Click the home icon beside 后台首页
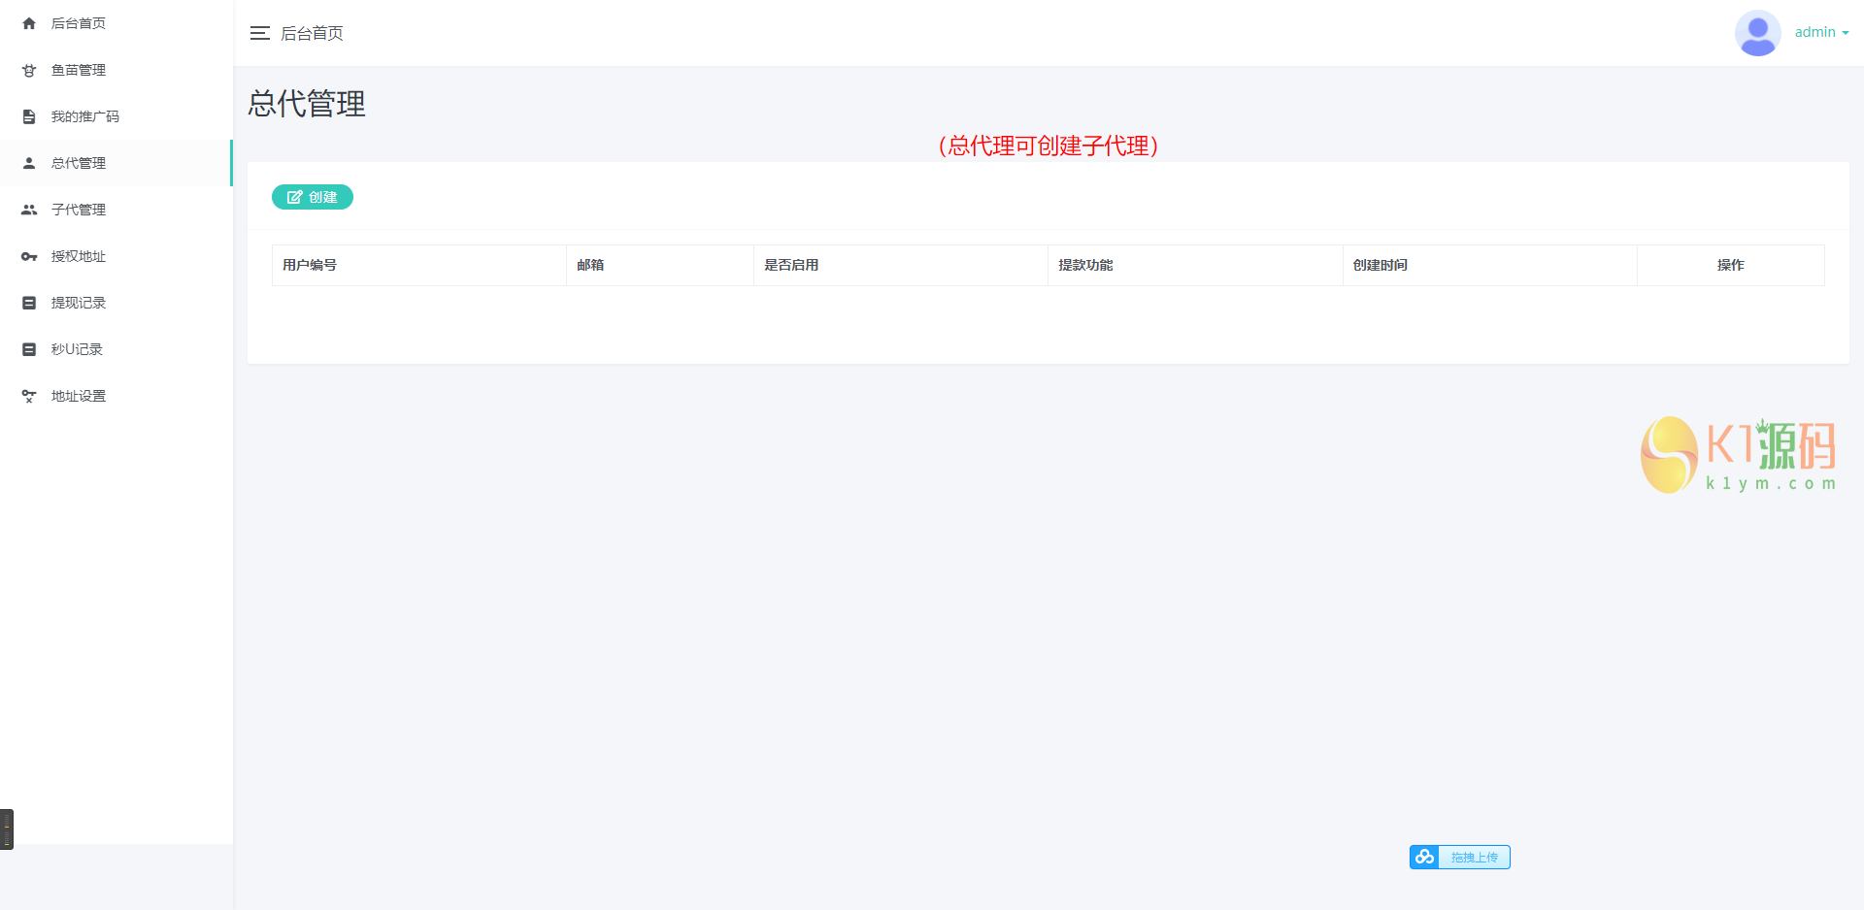Screen dimensions: 1864x910 29,23
